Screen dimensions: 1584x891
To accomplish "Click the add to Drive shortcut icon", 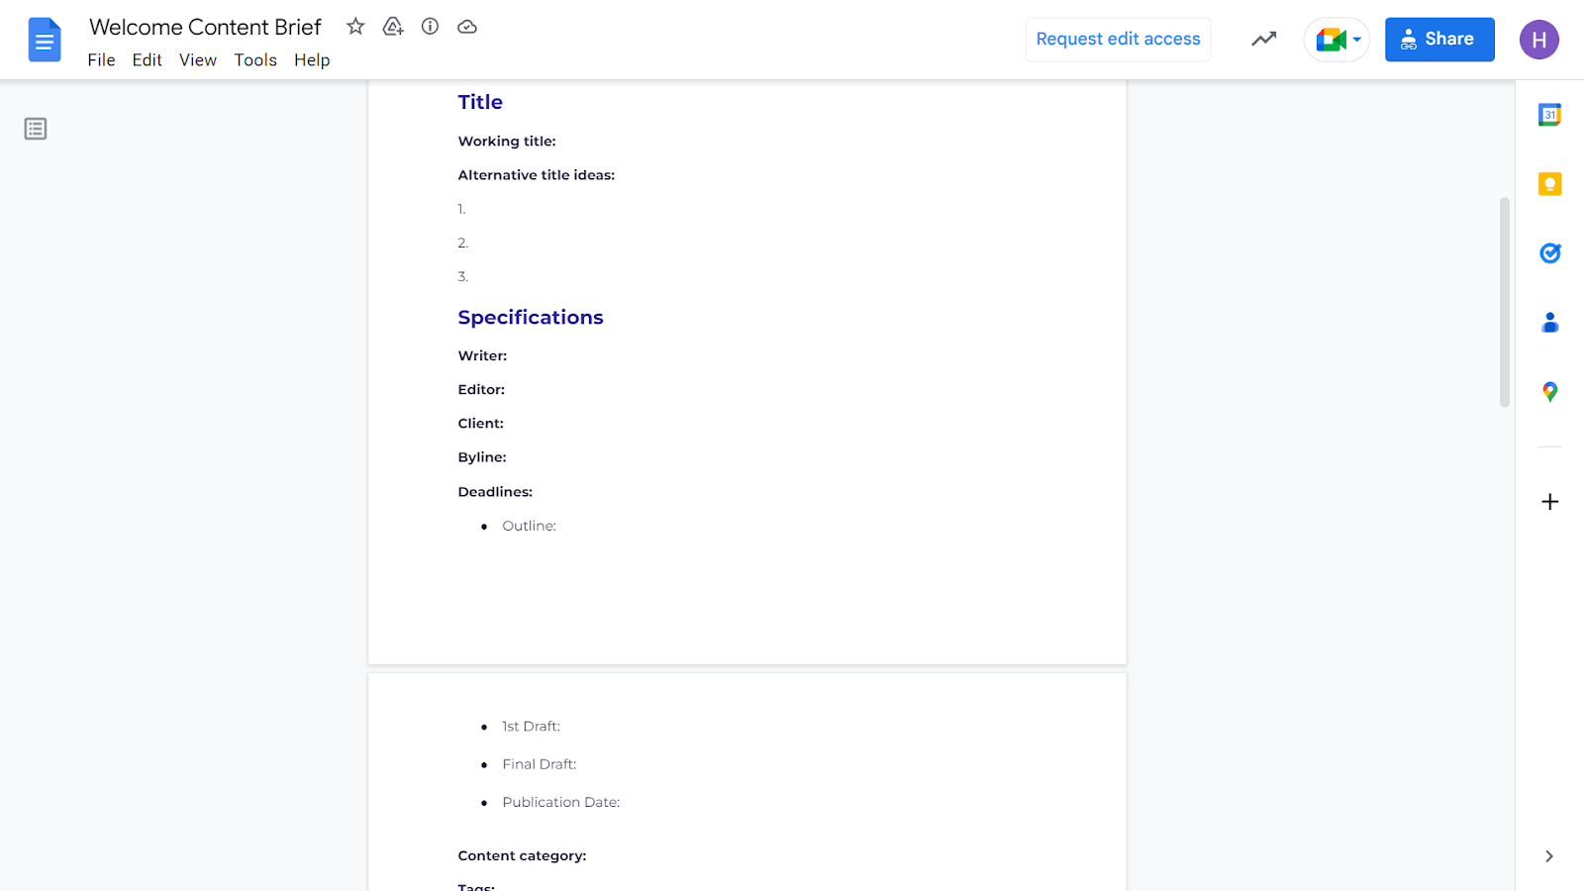I will point(393,27).
